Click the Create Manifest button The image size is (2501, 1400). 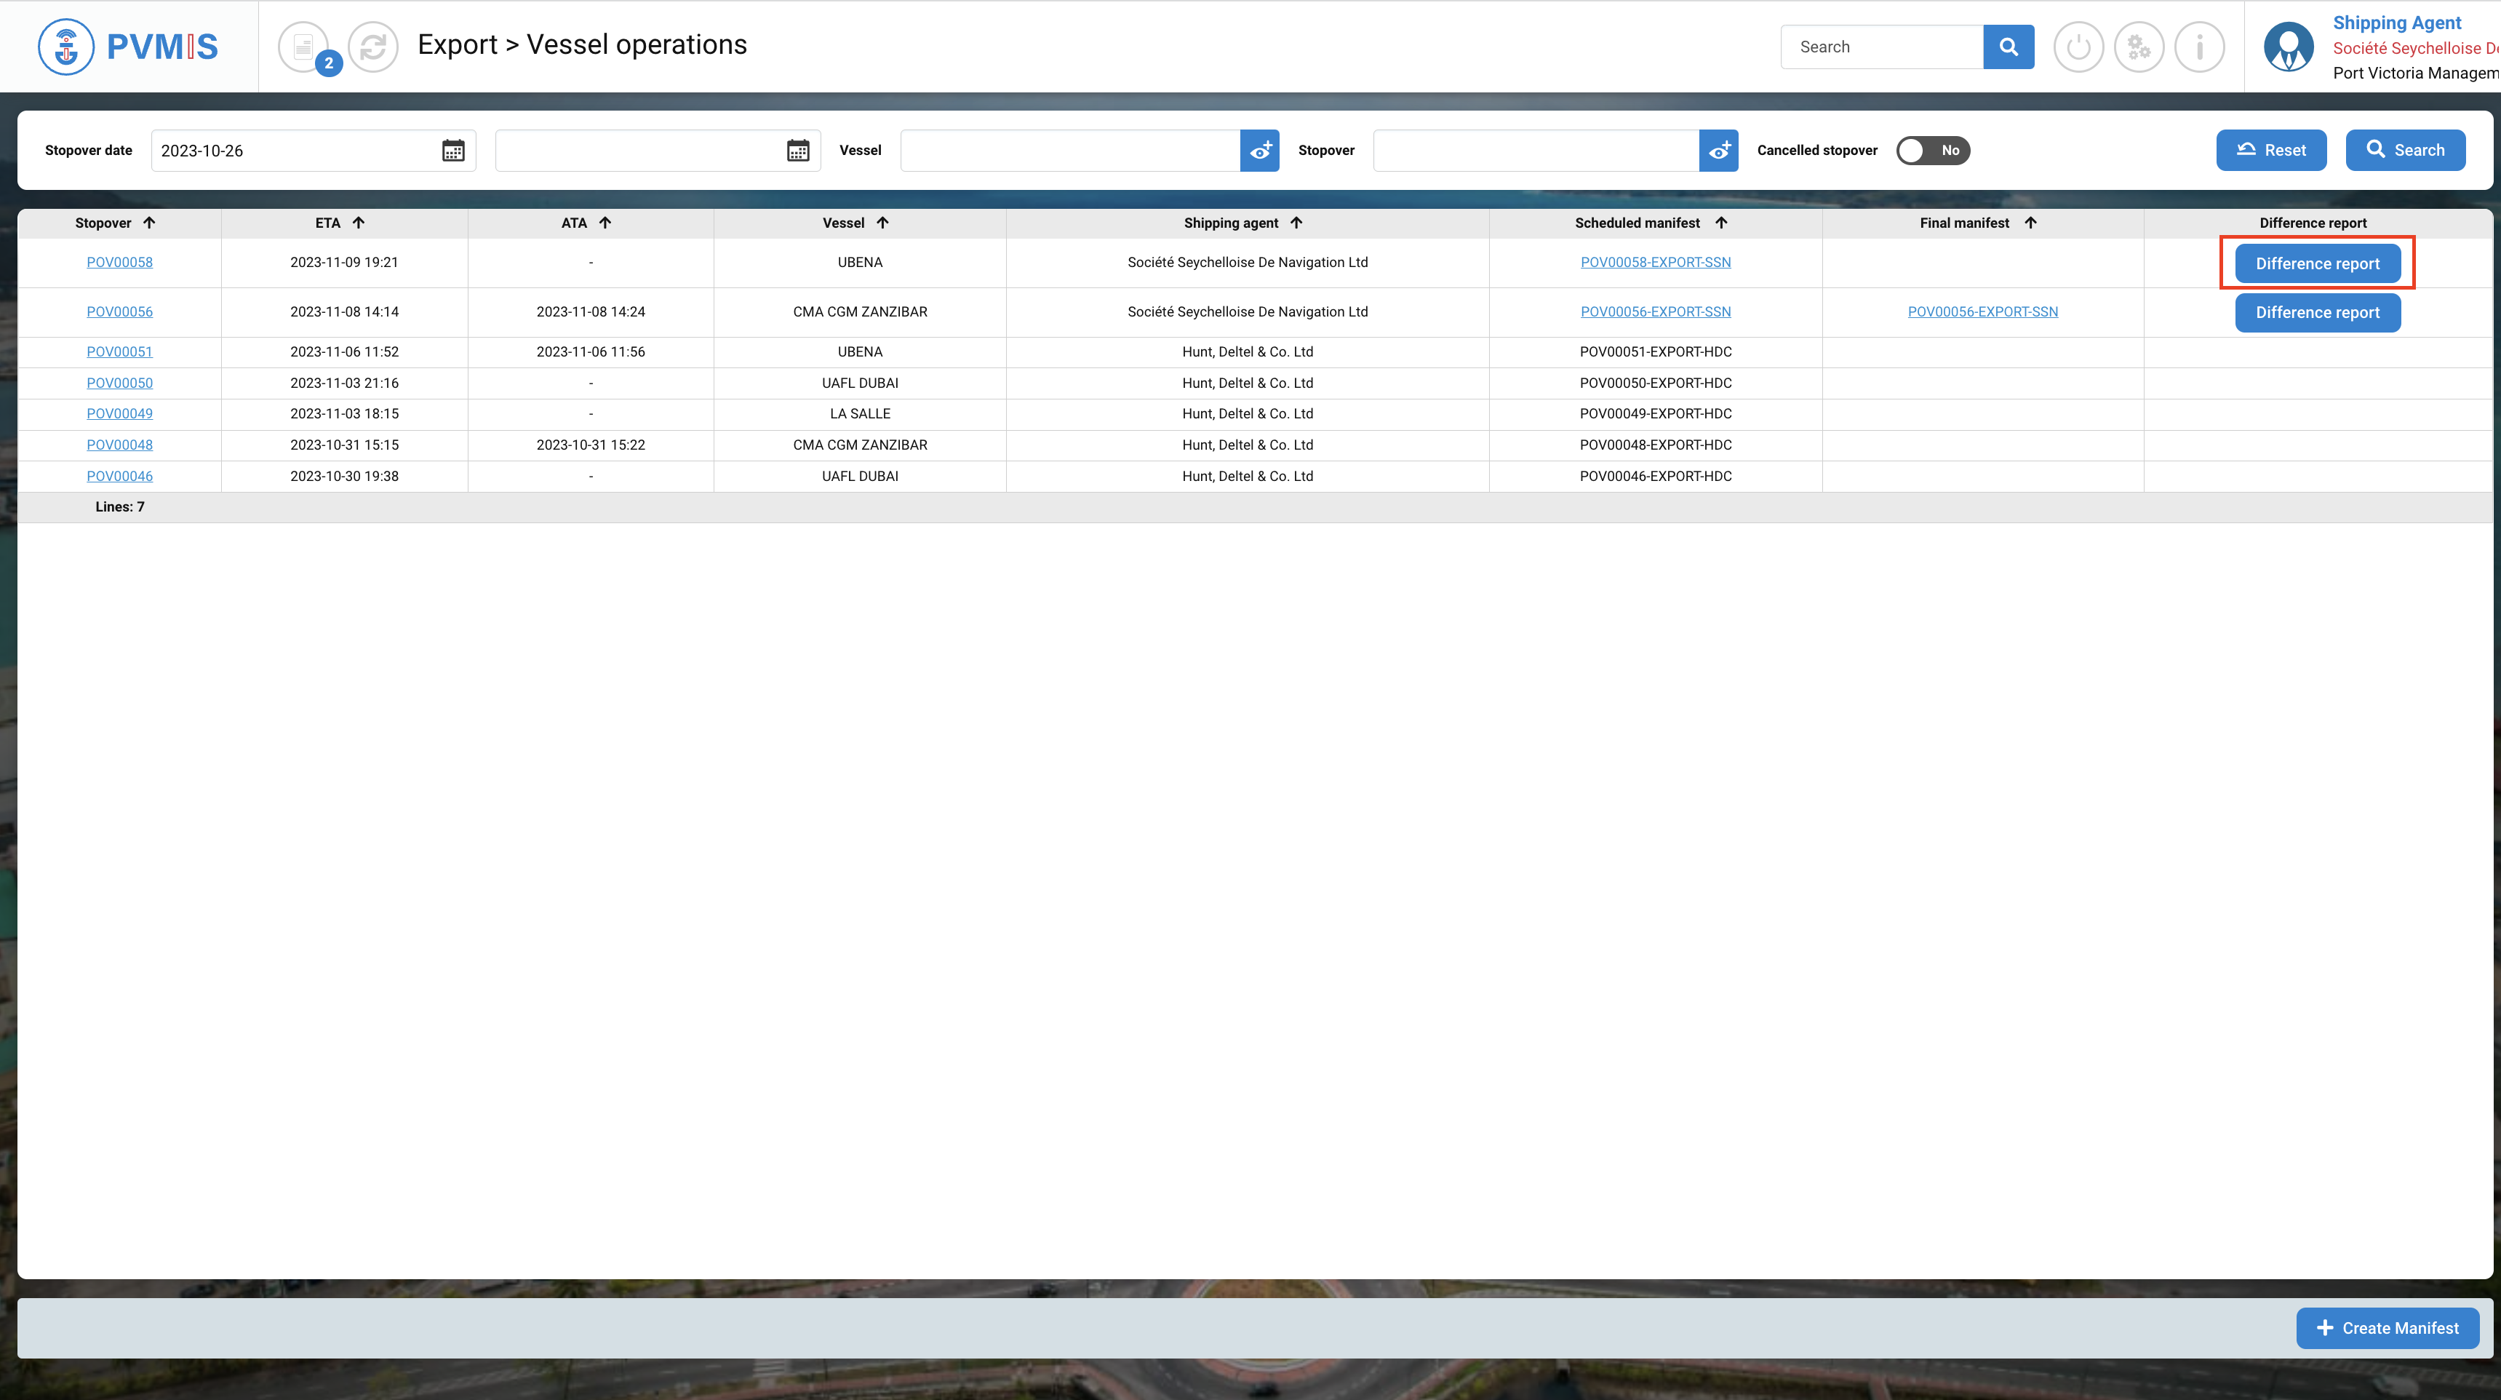2388,1328
